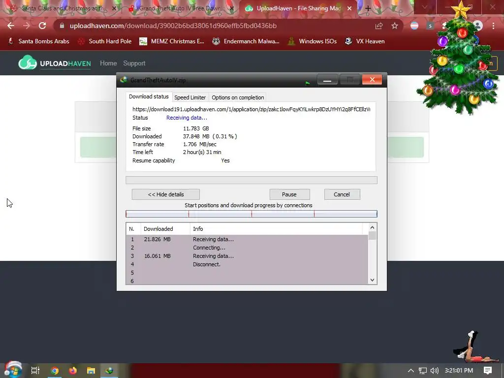Click the overall download progress bar
Image resolution: width=504 pixels, height=378 pixels.
252,180
